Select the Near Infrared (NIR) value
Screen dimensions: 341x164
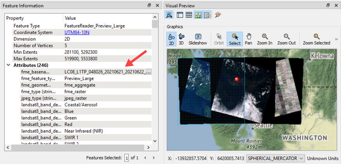pyautogui.click(x=84, y=131)
